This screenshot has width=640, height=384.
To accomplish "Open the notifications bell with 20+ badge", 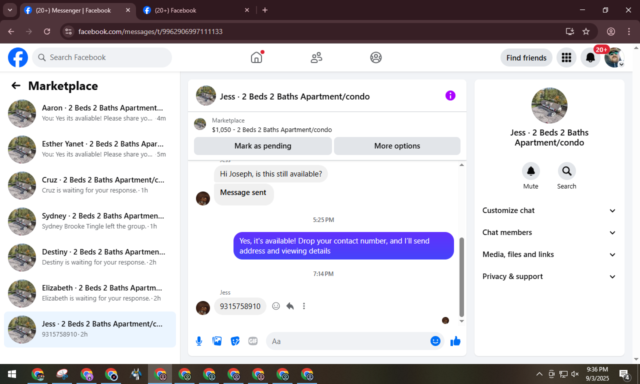I will (590, 57).
